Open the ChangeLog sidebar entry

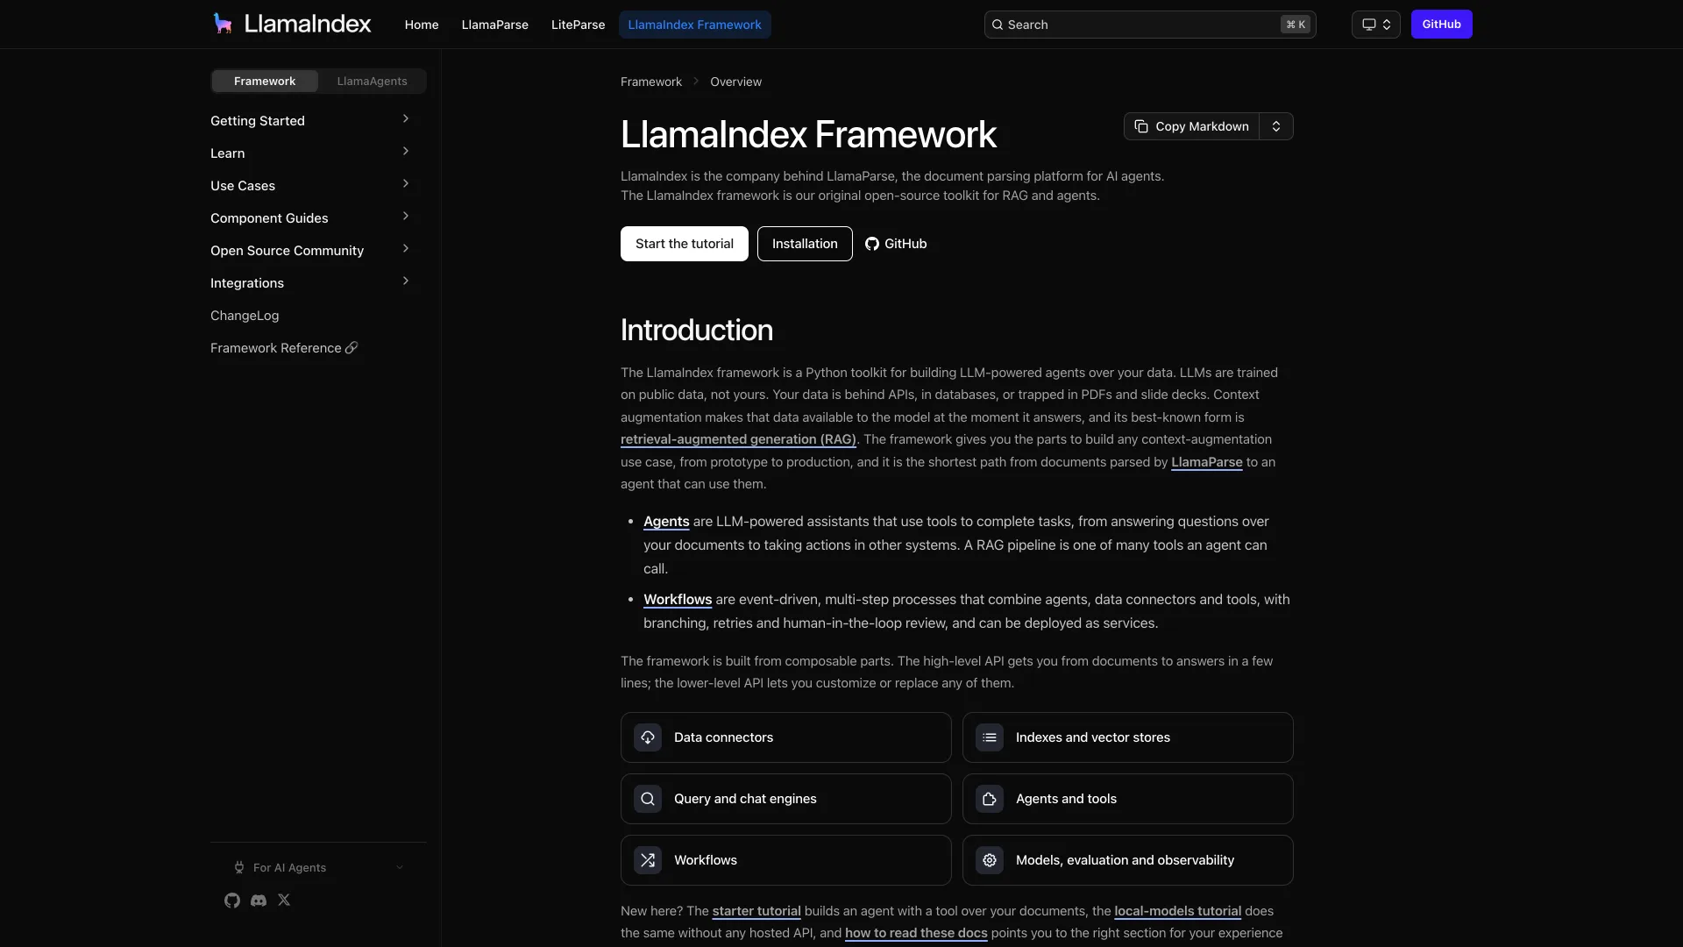[245, 316]
